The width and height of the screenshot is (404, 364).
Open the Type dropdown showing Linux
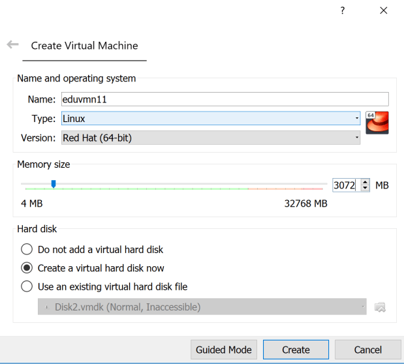click(210, 119)
